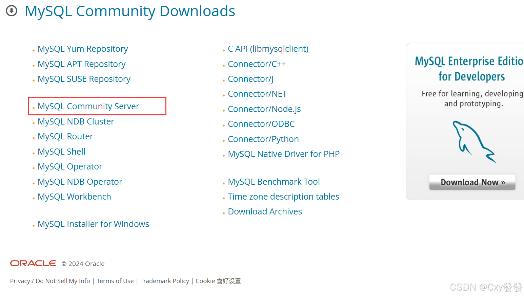
Task: Click MySQL Workbench link
Action: [x=74, y=196]
